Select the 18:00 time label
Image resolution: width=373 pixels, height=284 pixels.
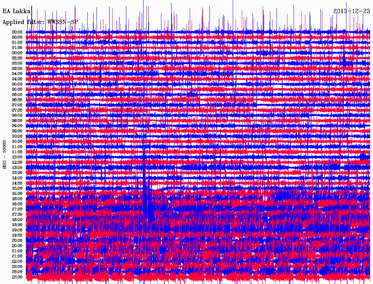[17, 220]
